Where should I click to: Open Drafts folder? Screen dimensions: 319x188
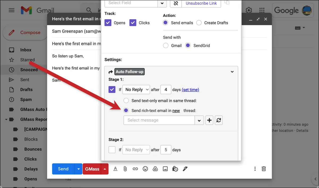[26, 89]
